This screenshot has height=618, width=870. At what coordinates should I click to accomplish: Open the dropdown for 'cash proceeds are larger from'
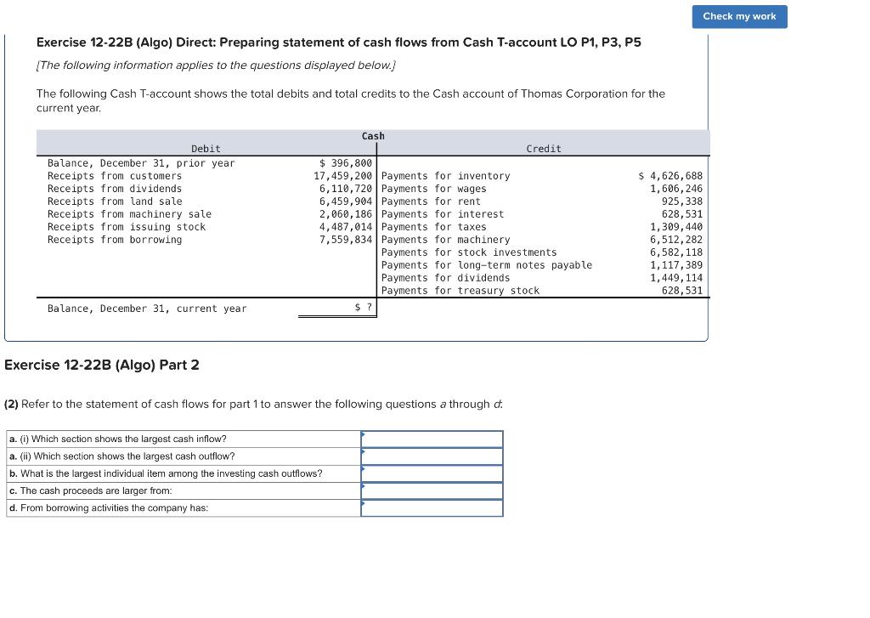[x=432, y=490]
